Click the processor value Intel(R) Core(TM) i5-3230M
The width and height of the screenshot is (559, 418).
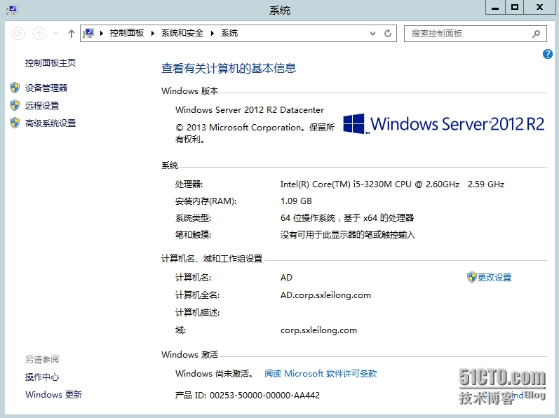[392, 184]
